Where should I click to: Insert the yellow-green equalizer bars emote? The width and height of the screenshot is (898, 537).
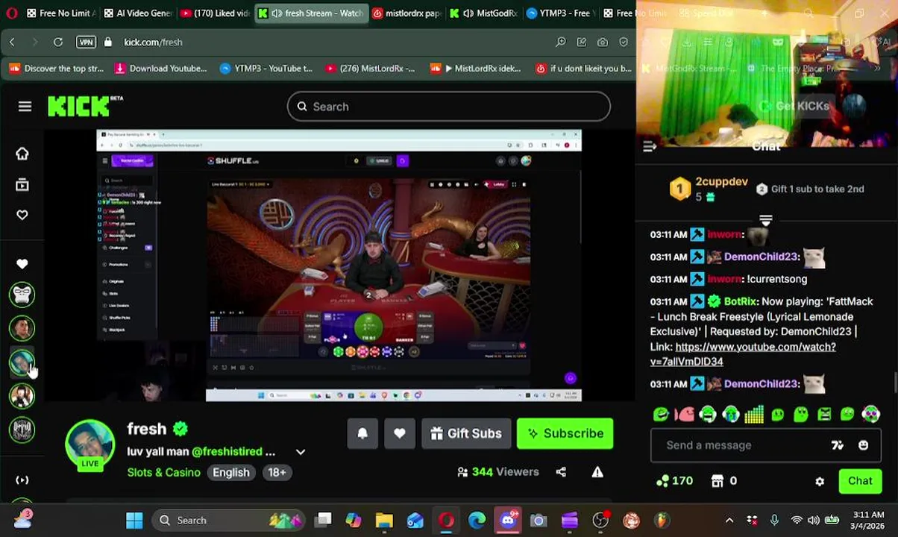coord(754,414)
